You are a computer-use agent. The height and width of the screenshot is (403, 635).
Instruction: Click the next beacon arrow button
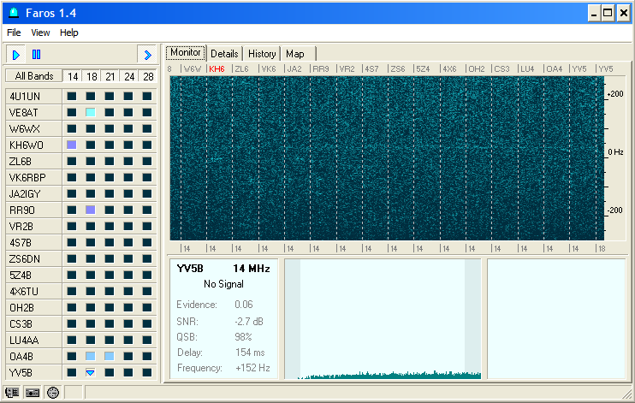[x=147, y=54]
